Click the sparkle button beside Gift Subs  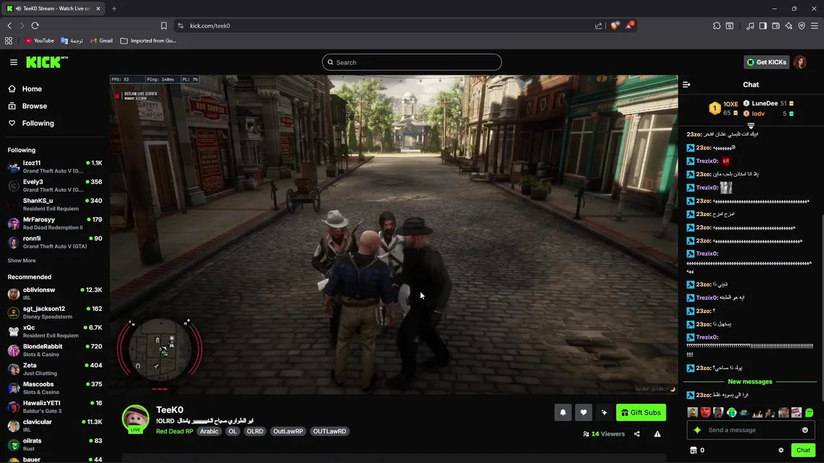coord(604,413)
